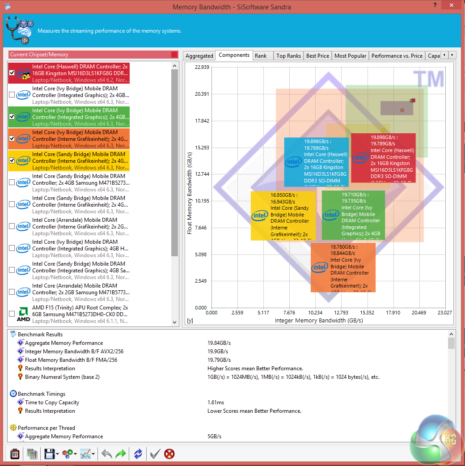The width and height of the screenshot is (465, 466).
Task: Click the Intel logo in the yellow Sandy Bridge chart tile
Action: (260, 215)
